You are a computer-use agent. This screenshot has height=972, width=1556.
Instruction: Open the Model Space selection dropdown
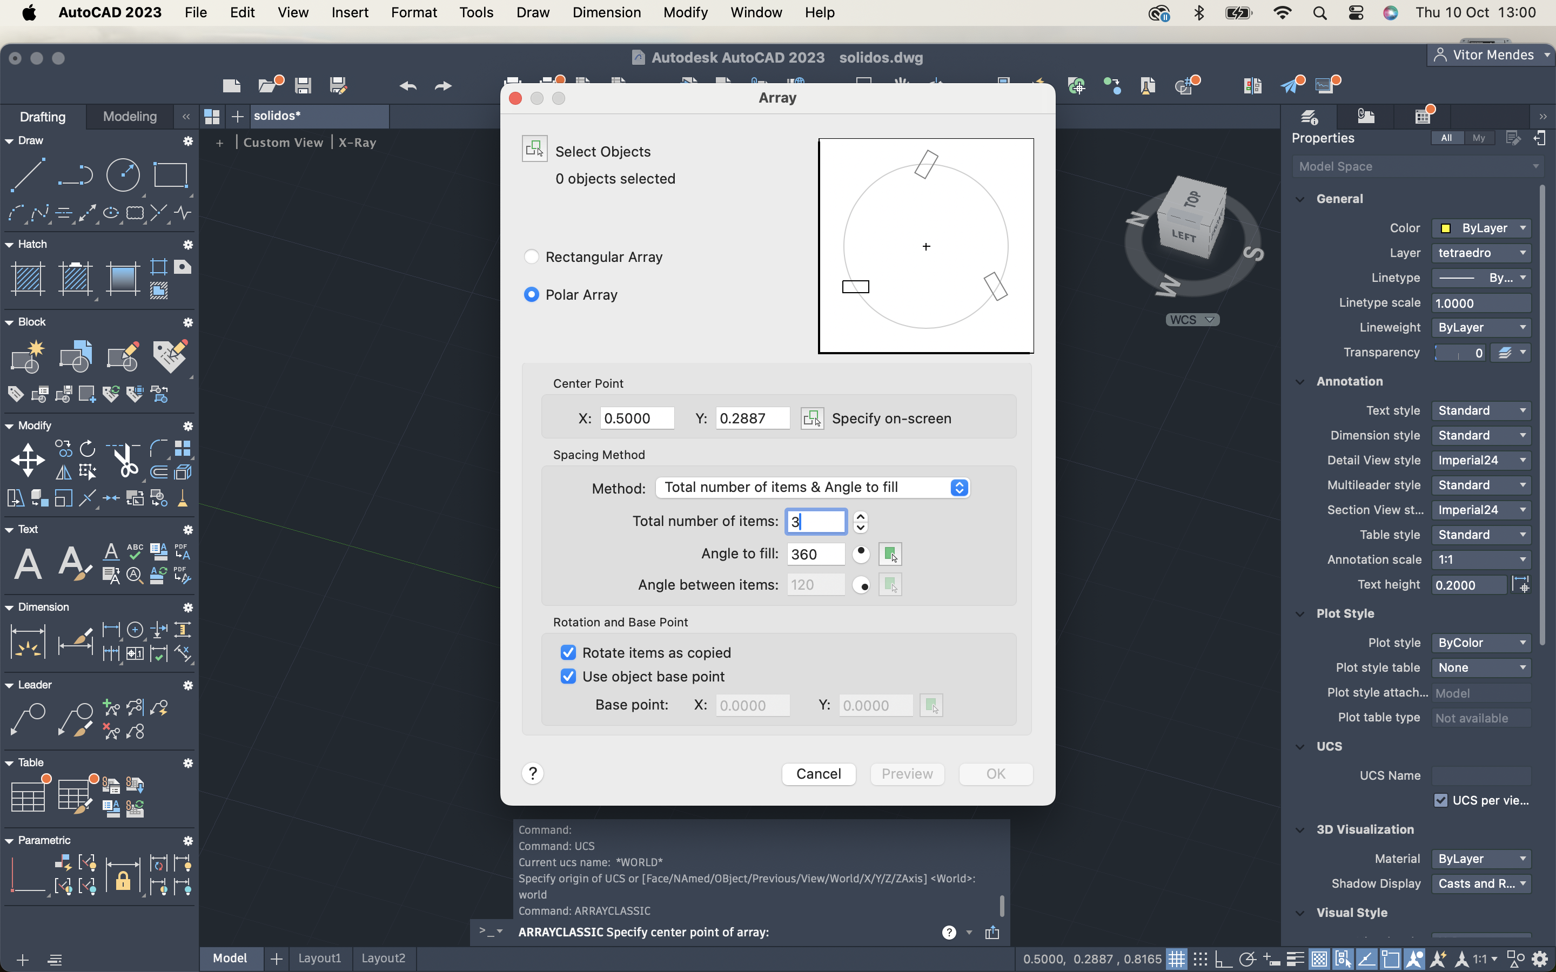pyautogui.click(x=1418, y=166)
